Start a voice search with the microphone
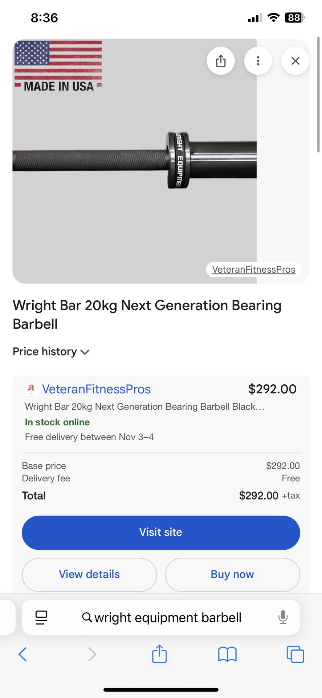 coord(283,617)
